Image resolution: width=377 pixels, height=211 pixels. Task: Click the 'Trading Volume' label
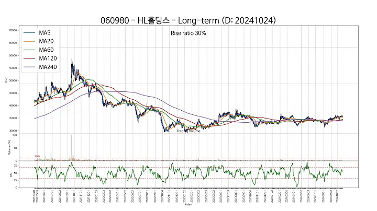tap(188, 131)
